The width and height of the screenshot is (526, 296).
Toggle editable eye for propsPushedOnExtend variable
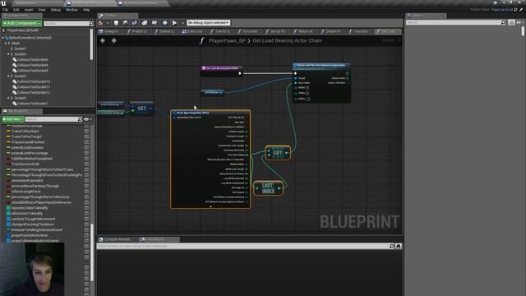[x=86, y=235]
